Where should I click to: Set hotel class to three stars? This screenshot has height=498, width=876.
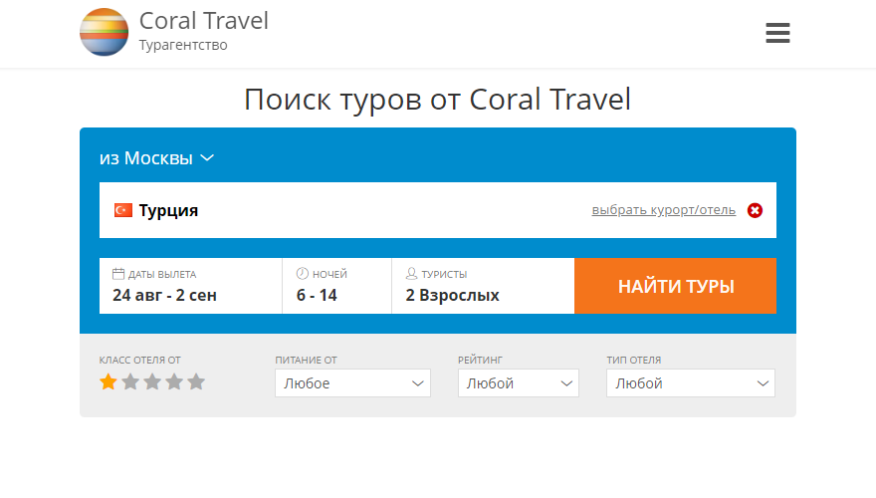coord(152,381)
